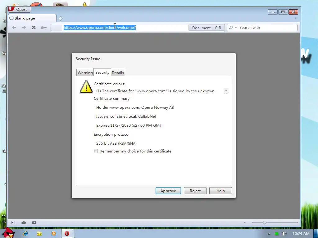Stop loading with the X icon
This screenshot has width=318, height=238.
point(34,27)
